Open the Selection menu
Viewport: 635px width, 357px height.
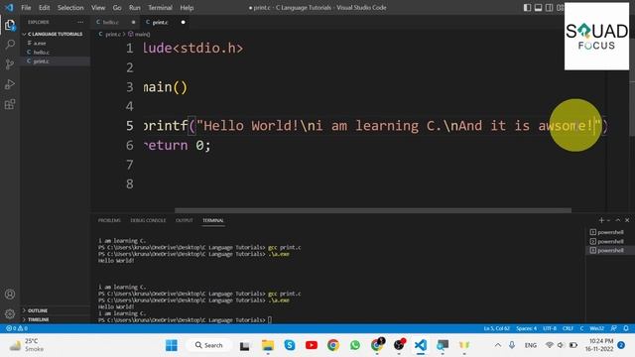click(x=70, y=8)
